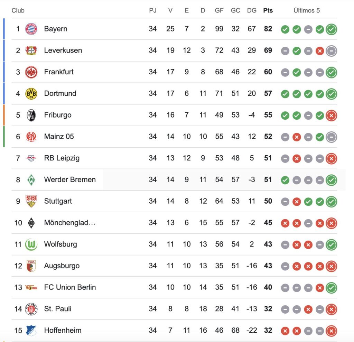This screenshot has height=342, width=354.
Task: Click Augsburgo's latest match loss icon
Action: [331, 266]
